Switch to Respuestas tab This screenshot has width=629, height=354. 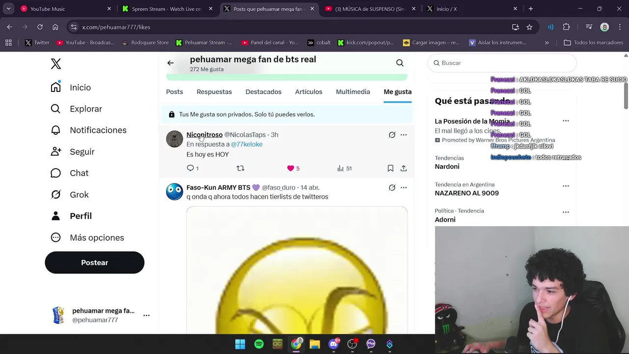point(214,92)
